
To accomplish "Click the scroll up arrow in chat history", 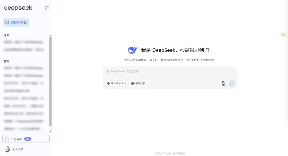I will [x=50, y=35].
